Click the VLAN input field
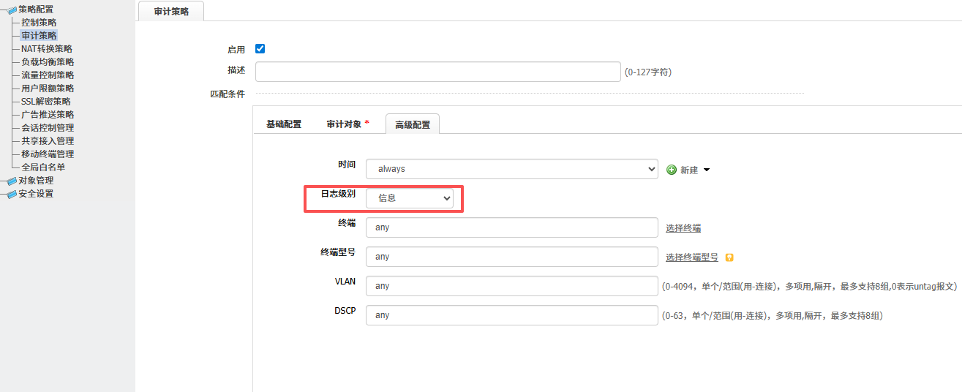 [x=511, y=286]
